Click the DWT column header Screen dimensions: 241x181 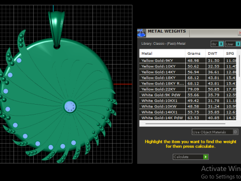point(215,53)
